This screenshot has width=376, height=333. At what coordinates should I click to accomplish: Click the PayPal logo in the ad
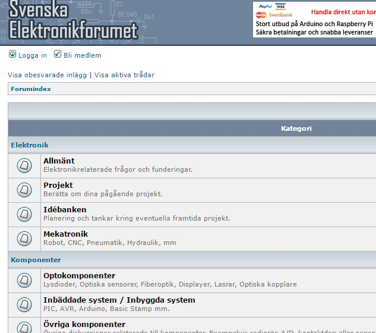coord(266,7)
